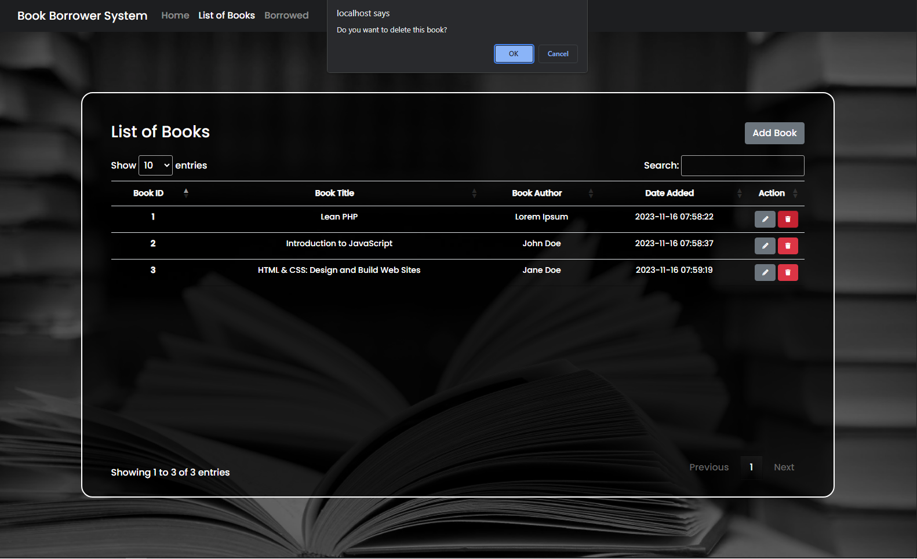Click Book Borrower System brand link
Screen dimensions: 917x559
tap(82, 16)
